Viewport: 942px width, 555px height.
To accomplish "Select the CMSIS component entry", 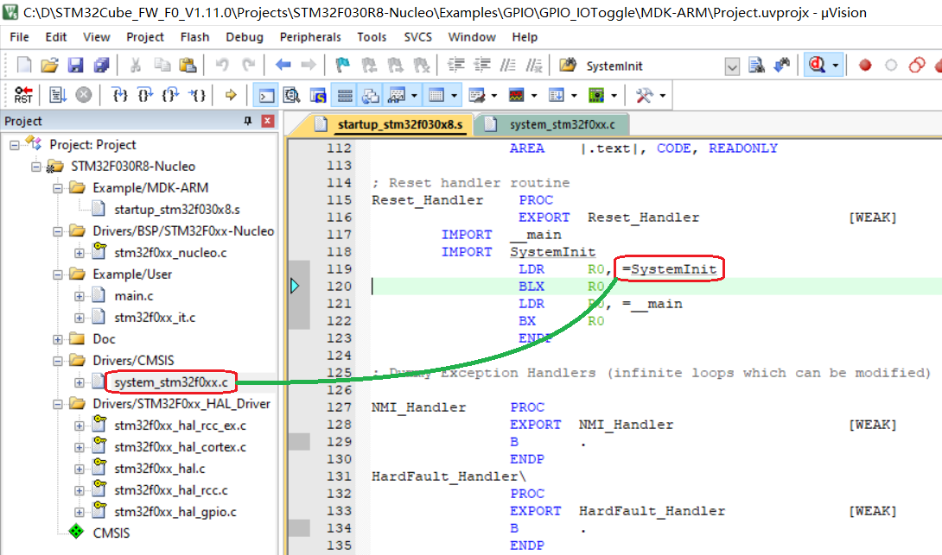I will tap(111, 533).
